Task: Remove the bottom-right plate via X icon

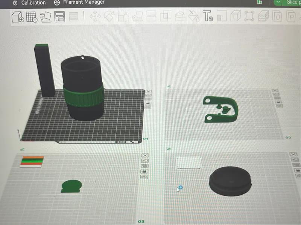Action: coord(293,154)
